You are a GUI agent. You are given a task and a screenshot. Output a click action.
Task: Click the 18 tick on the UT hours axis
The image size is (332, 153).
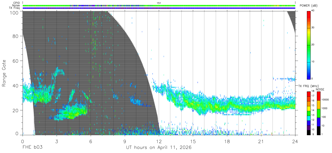point(227,141)
